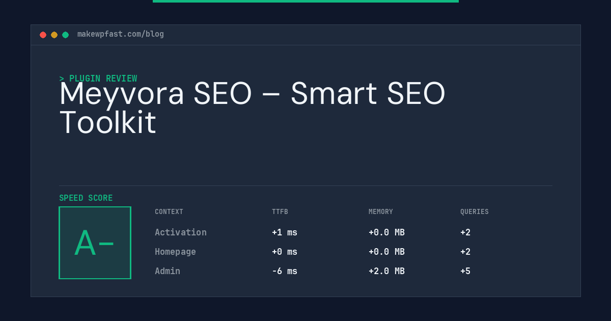Click the Homepage queries value +2

pos(465,252)
